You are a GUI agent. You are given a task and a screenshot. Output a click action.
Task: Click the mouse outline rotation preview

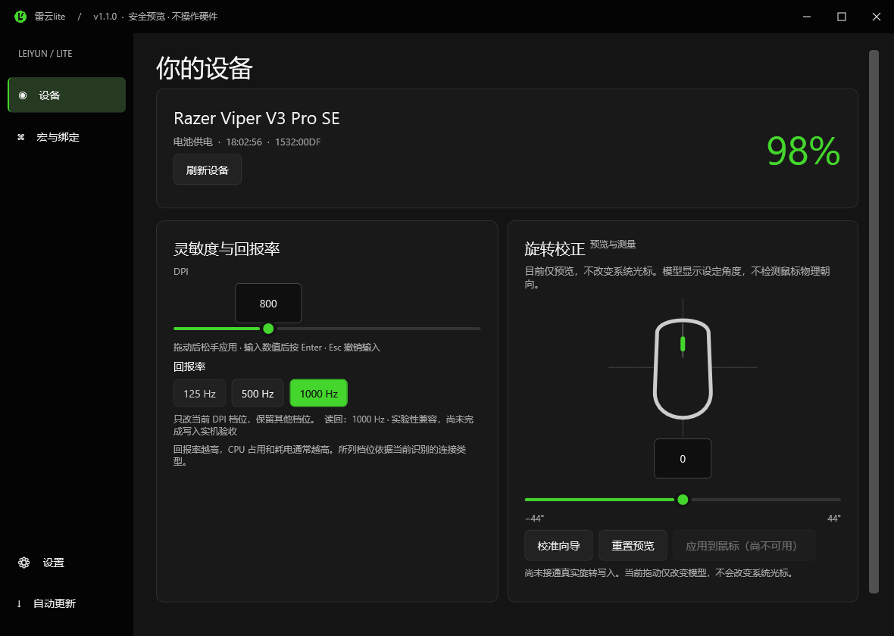pyautogui.click(x=683, y=369)
